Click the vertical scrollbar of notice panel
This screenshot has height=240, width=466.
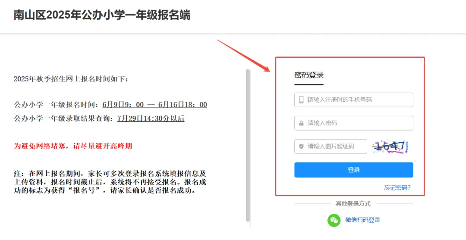coord(248,145)
